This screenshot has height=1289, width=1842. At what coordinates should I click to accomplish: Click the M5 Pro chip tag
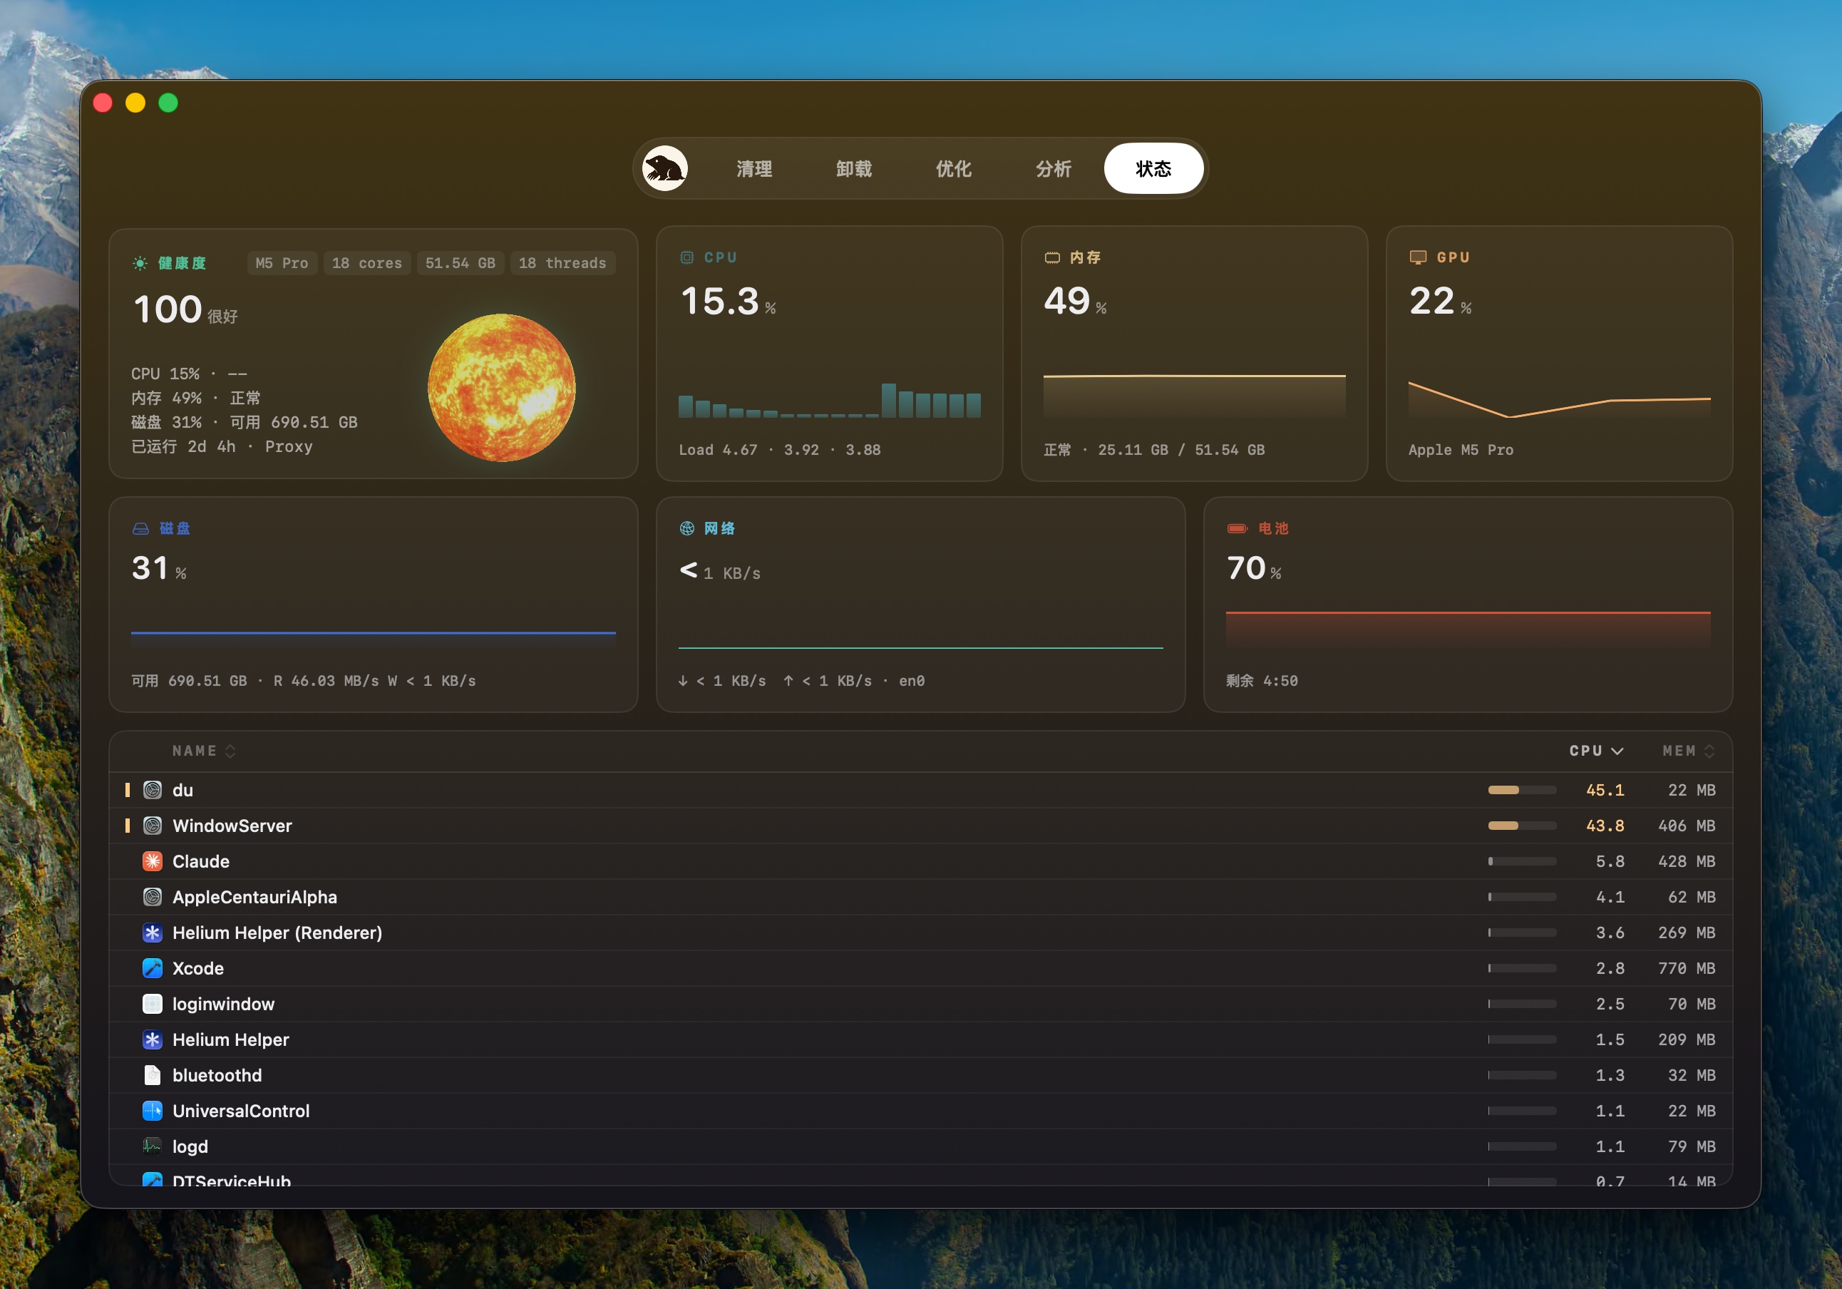click(x=282, y=263)
